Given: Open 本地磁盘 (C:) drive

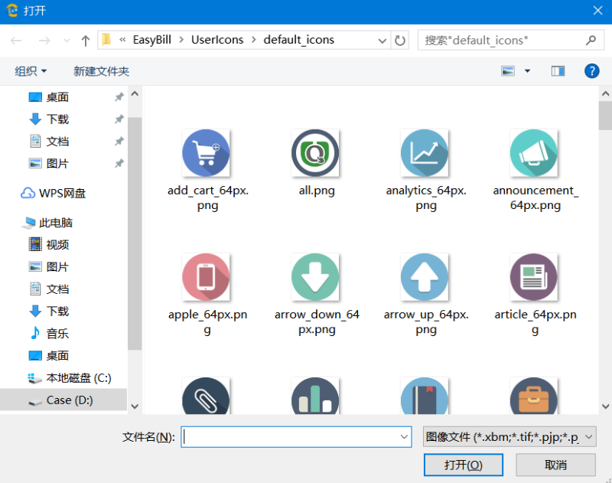Looking at the screenshot, I should pyautogui.click(x=70, y=378).
